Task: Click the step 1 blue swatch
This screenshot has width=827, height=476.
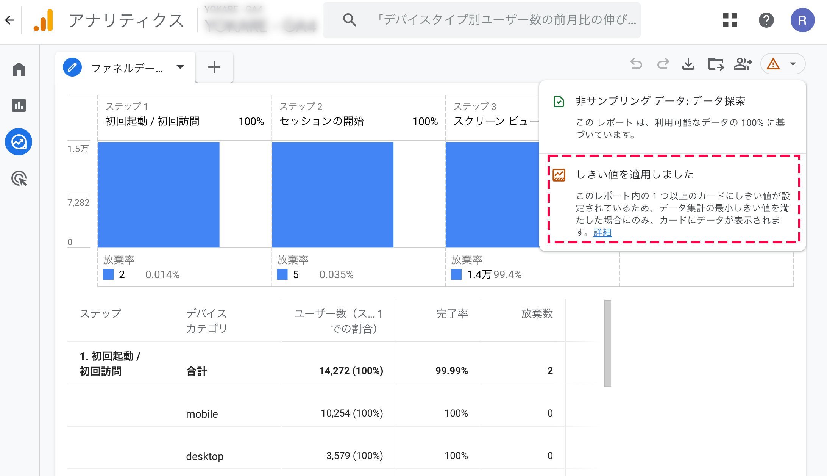Action: 108,274
